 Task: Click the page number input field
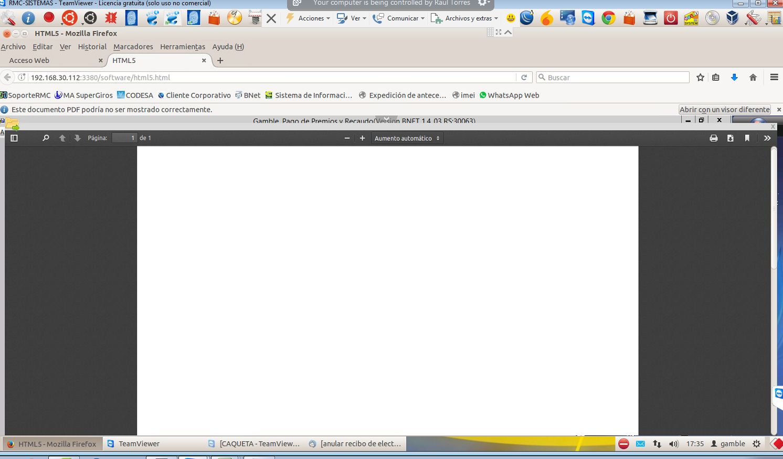pos(124,138)
